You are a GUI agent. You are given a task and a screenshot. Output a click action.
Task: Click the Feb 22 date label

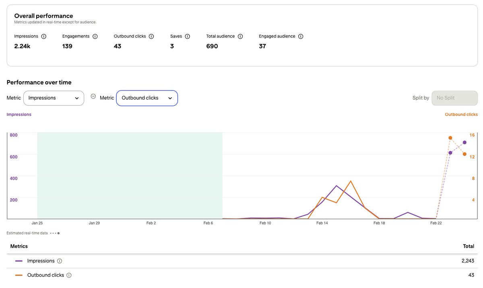[436, 223]
